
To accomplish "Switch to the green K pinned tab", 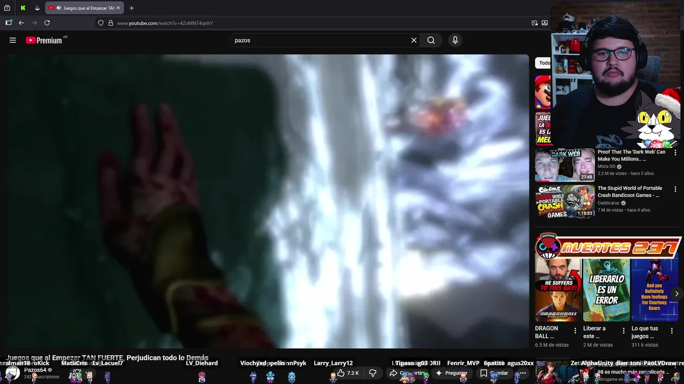I will pyautogui.click(x=23, y=8).
